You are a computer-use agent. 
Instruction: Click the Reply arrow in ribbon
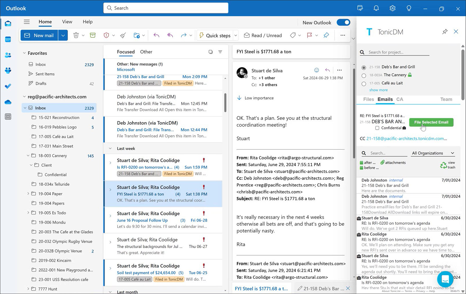pos(156,35)
